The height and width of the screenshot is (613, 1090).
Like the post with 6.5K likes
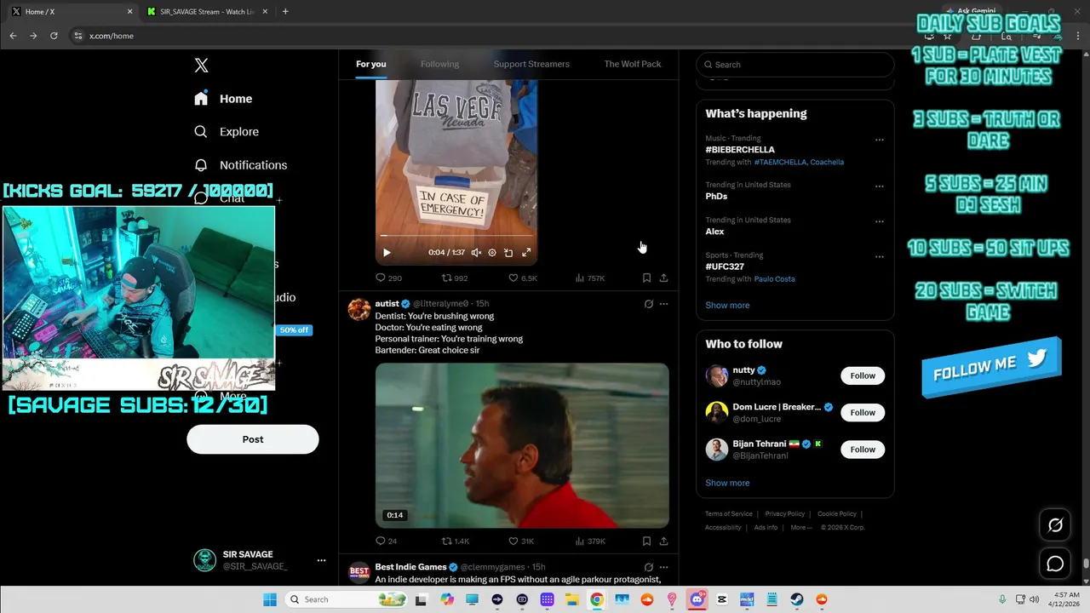coord(523,278)
